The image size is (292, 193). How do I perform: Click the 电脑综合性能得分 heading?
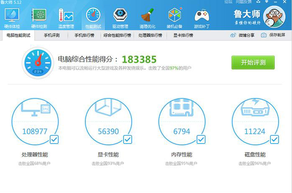coord(88,59)
